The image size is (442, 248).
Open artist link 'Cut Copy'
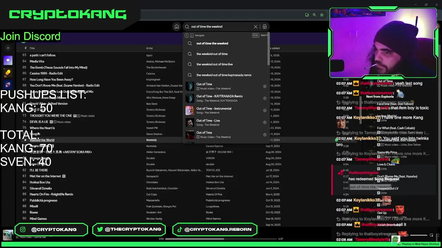coord(152,194)
